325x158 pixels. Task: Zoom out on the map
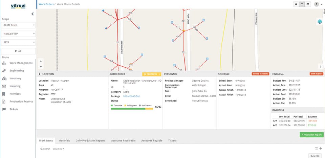tap(41, 66)
